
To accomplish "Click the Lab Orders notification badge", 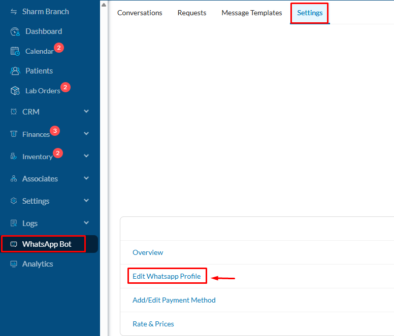I will tap(65, 87).
